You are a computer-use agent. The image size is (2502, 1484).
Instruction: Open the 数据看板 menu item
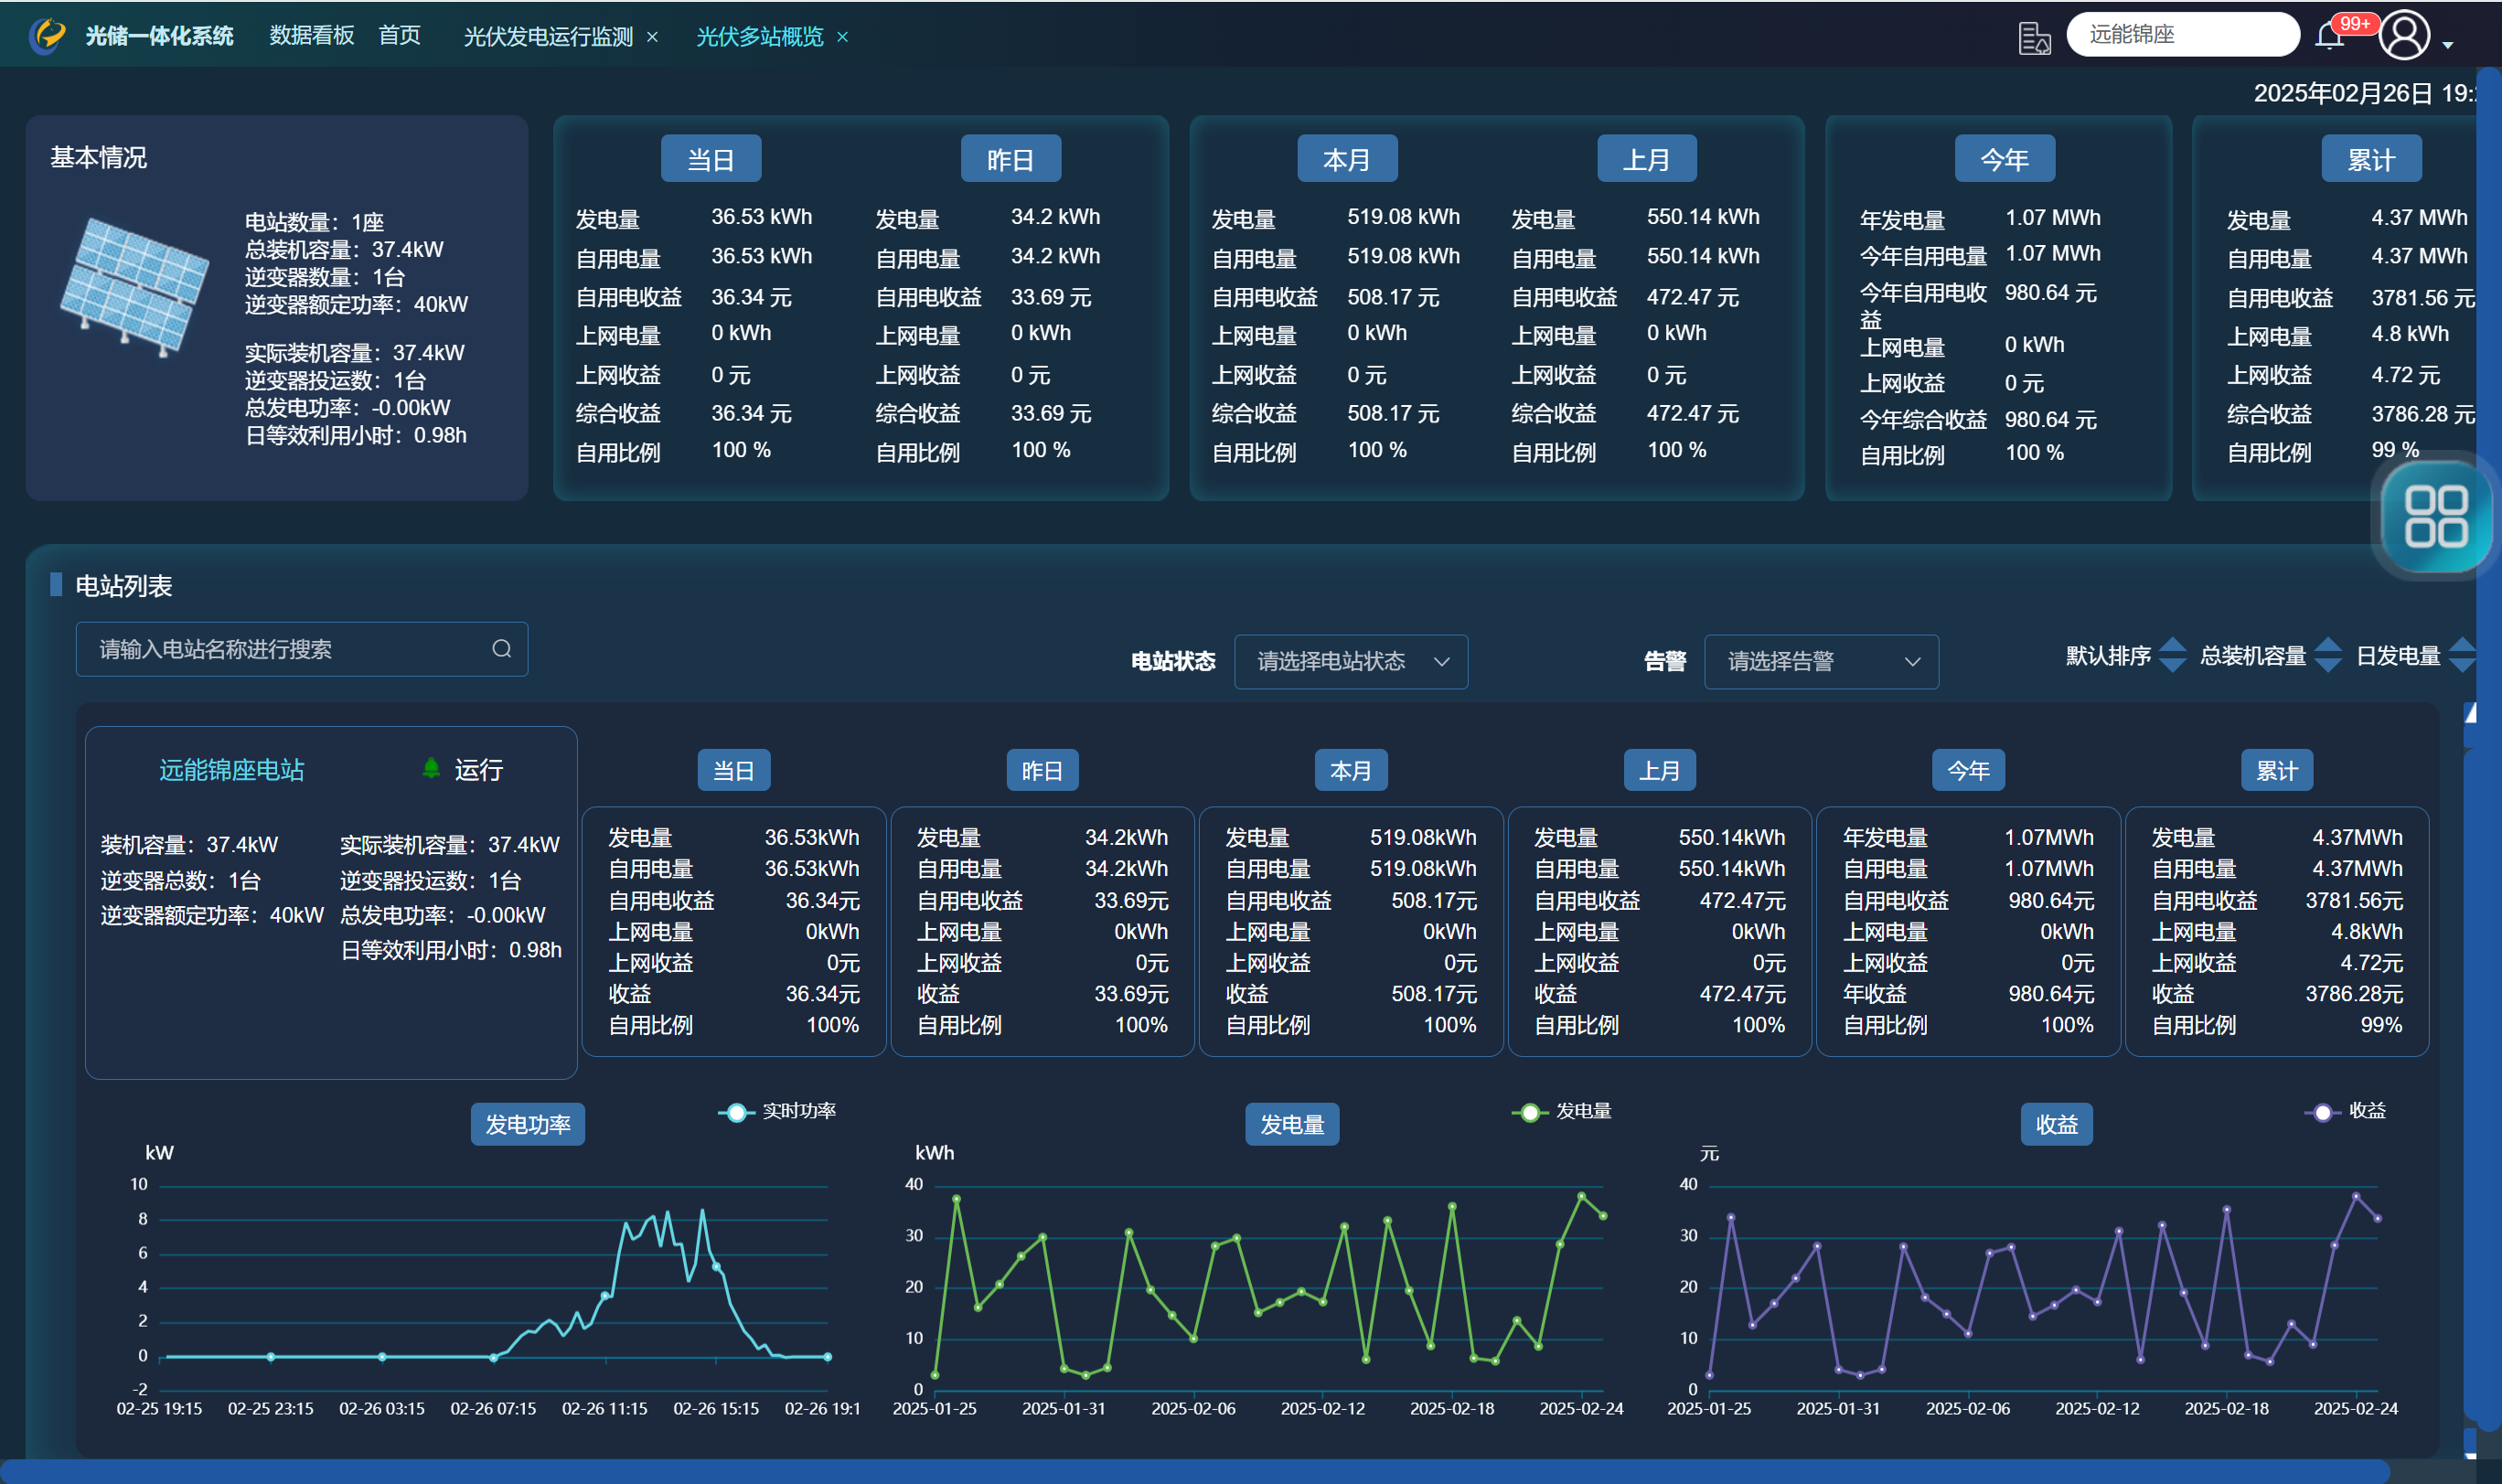[x=311, y=36]
